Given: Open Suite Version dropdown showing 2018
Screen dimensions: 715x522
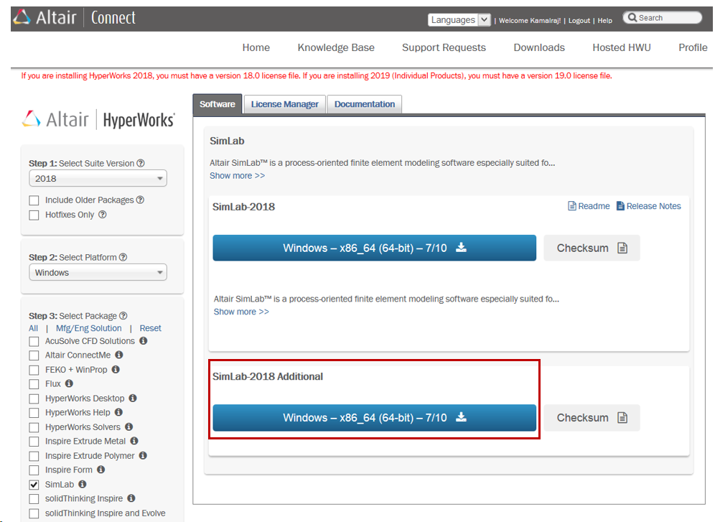Looking at the screenshot, I should coord(98,178).
